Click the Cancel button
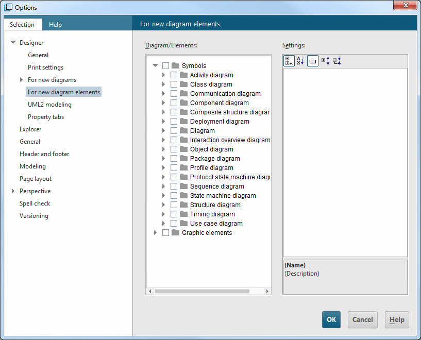Viewport: 421px width, 340px height. click(362, 319)
